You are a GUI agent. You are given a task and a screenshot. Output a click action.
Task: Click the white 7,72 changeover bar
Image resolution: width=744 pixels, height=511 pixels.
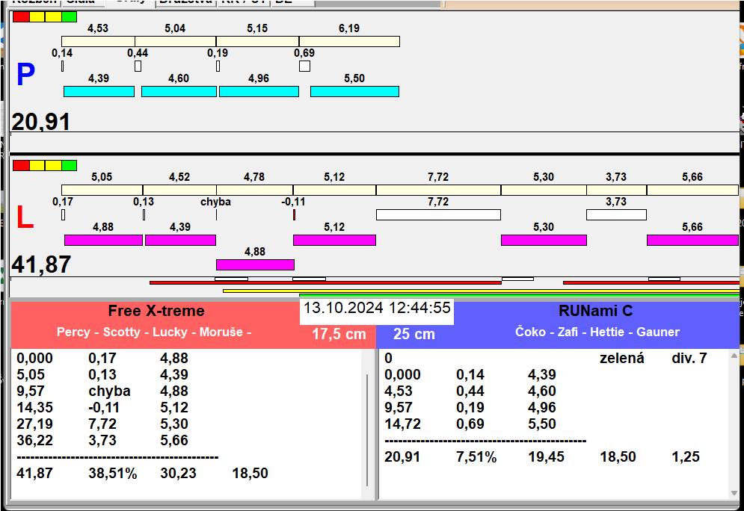(438, 215)
